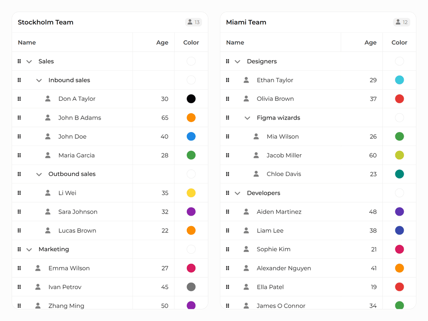The image size is (428, 321).
Task: Click John Doe's blue color swatch
Action: (191, 136)
